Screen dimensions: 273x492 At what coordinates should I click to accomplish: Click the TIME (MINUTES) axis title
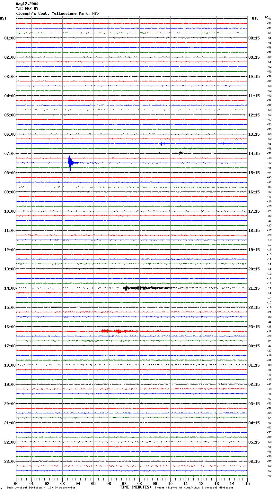pyautogui.click(x=136, y=487)
